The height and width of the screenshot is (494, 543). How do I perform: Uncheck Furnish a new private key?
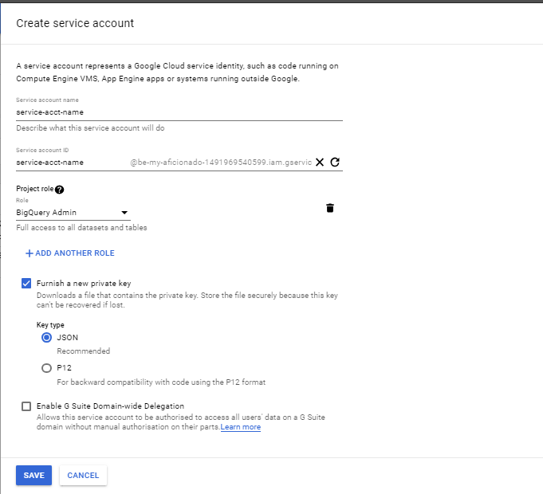(x=26, y=284)
